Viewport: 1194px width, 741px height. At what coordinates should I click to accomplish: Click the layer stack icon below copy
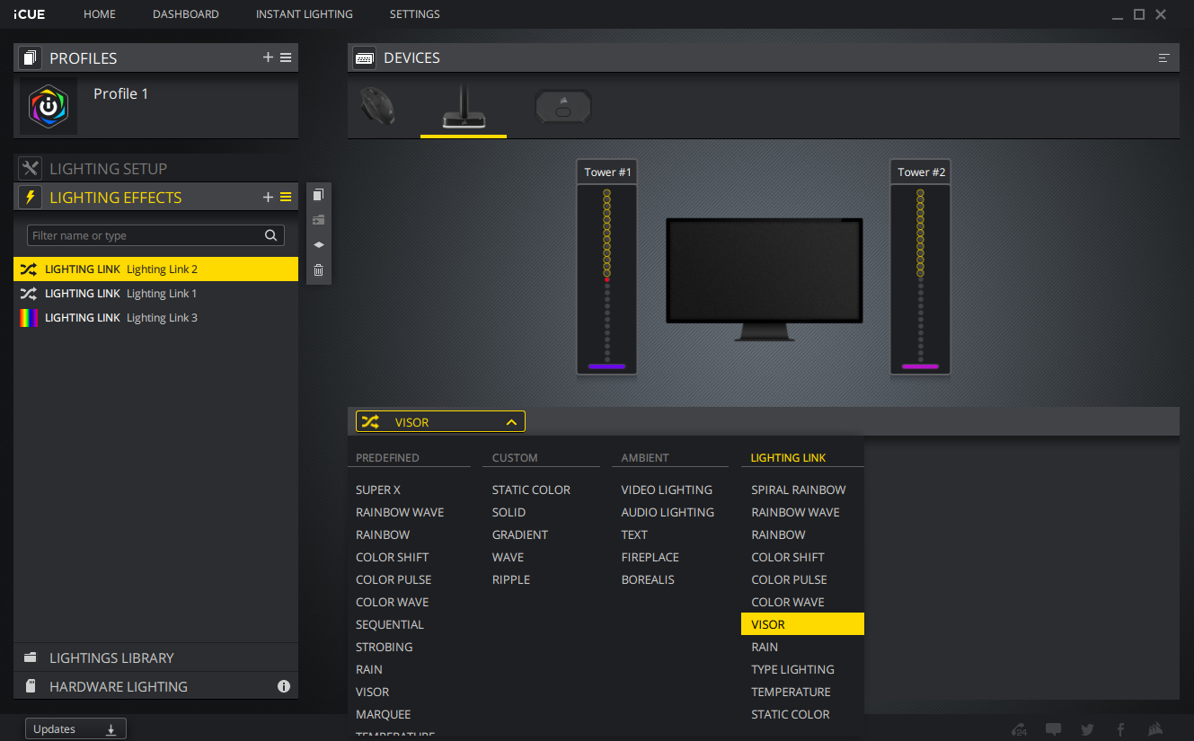pos(318,220)
